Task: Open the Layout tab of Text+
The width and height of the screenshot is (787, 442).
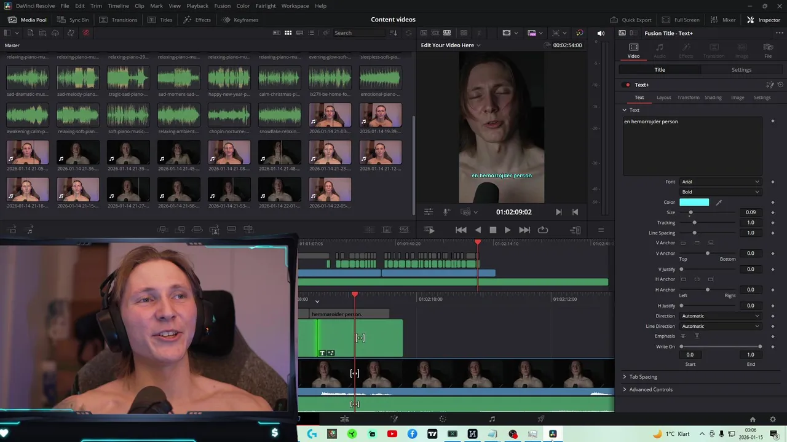Action: (x=663, y=97)
